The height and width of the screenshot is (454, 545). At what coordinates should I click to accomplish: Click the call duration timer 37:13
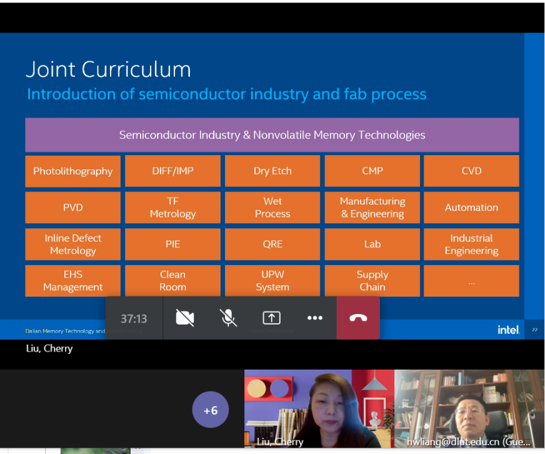[x=134, y=318]
